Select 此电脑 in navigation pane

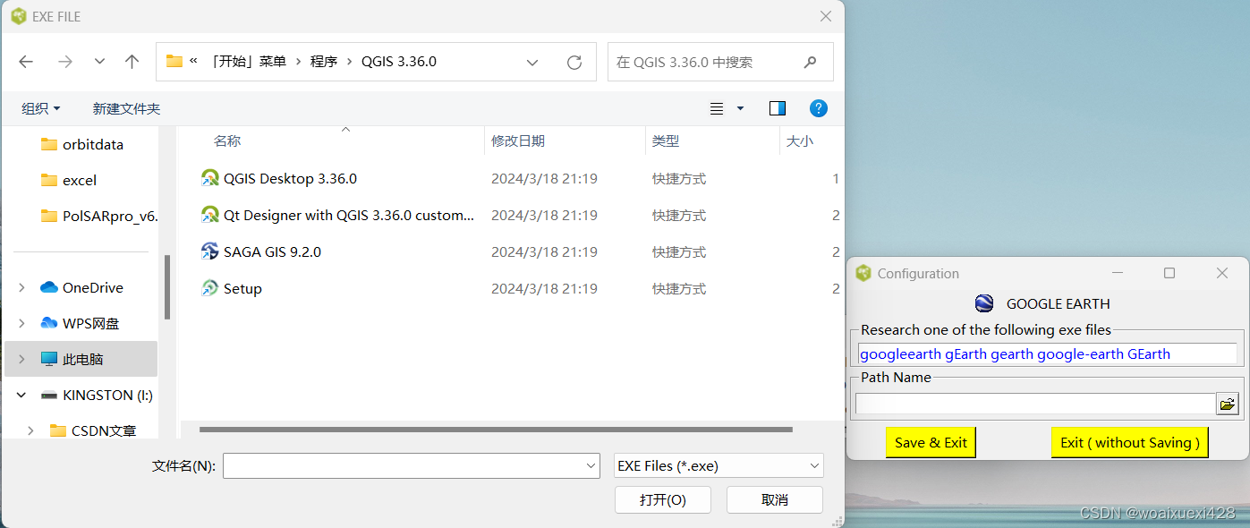81,359
